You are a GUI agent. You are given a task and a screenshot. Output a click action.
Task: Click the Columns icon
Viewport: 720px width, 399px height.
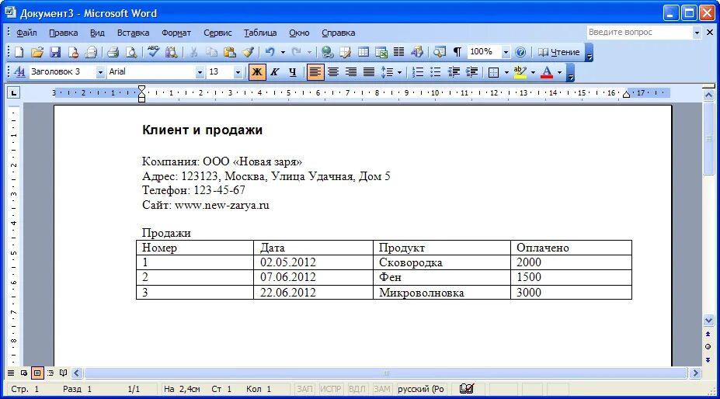point(399,52)
